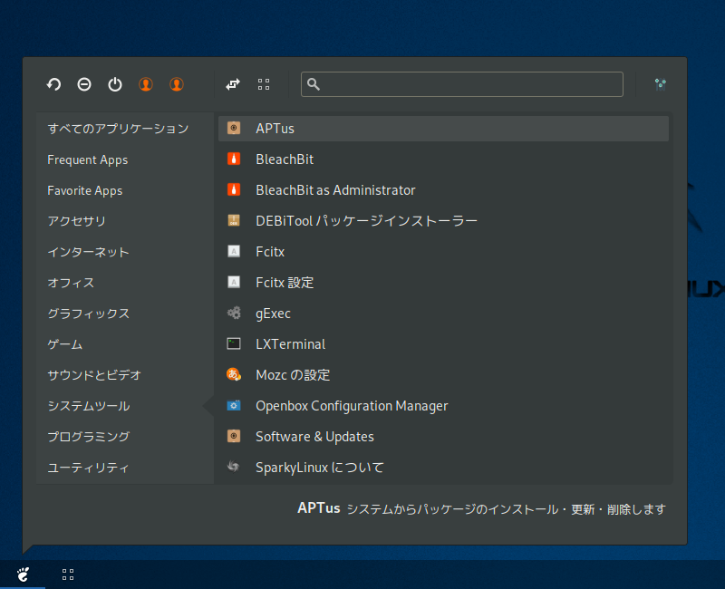Launch gExec via its gear icon
The width and height of the screenshot is (725, 589).
pos(234,313)
